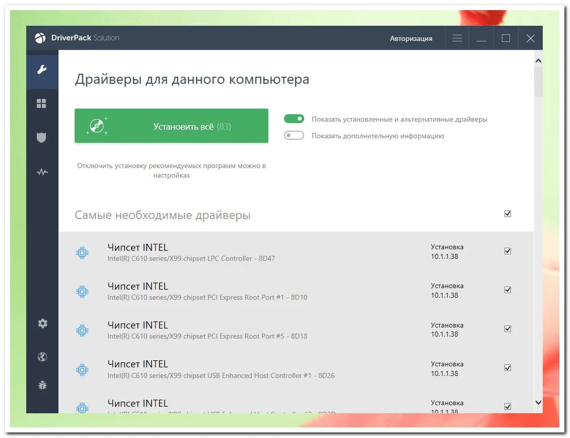Click chip icon of Root Port #5 row
The width and height of the screenshot is (570, 438).
tap(82, 331)
